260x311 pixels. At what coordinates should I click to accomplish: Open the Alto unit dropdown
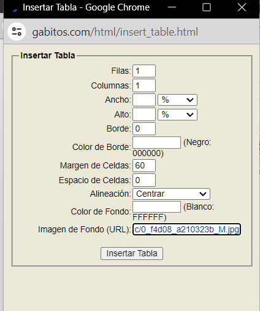pyautogui.click(x=177, y=114)
